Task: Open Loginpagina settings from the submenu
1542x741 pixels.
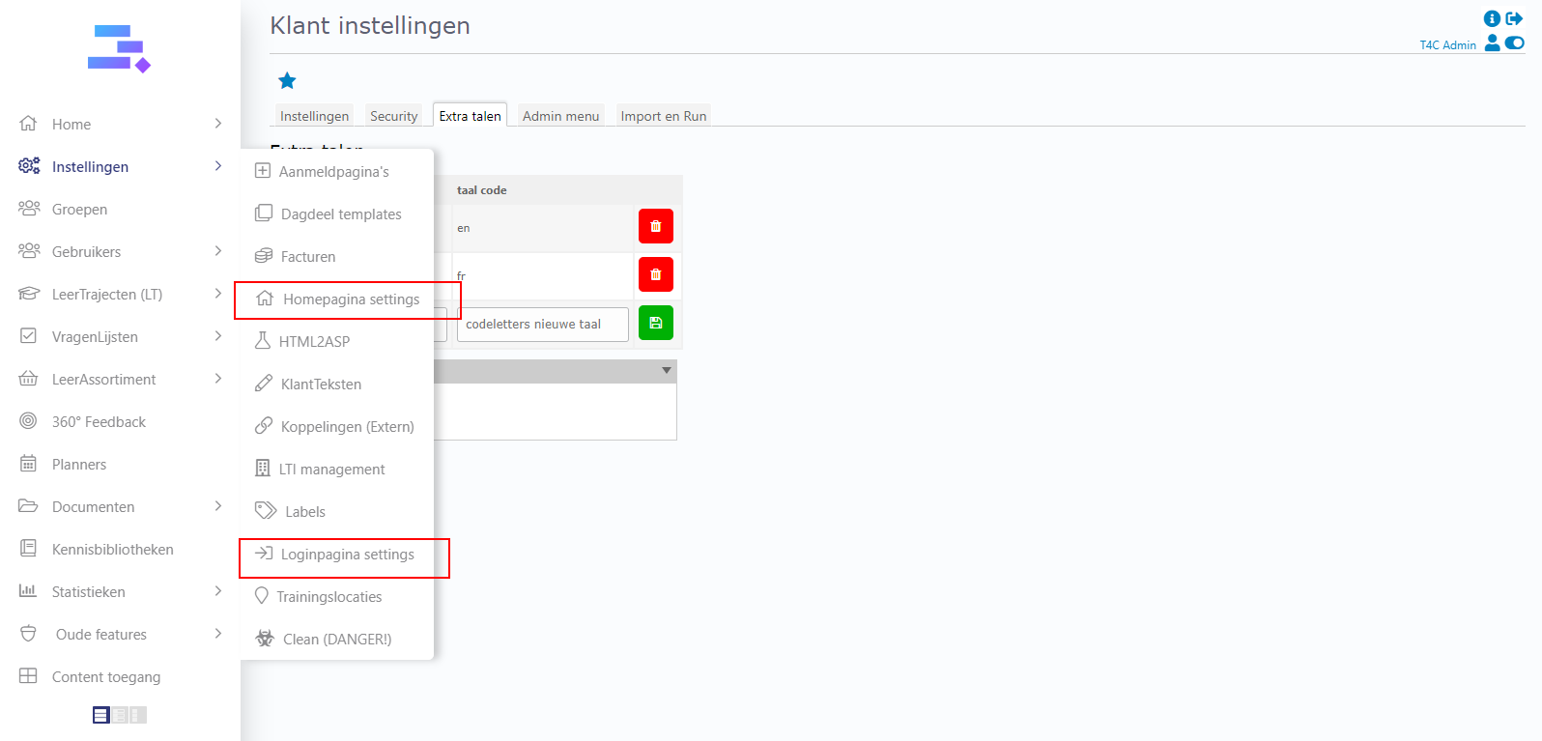Action: click(347, 555)
